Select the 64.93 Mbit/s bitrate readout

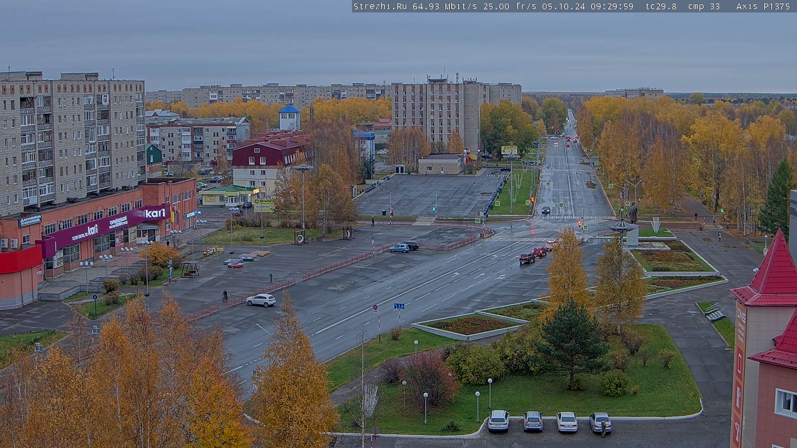click(445, 6)
